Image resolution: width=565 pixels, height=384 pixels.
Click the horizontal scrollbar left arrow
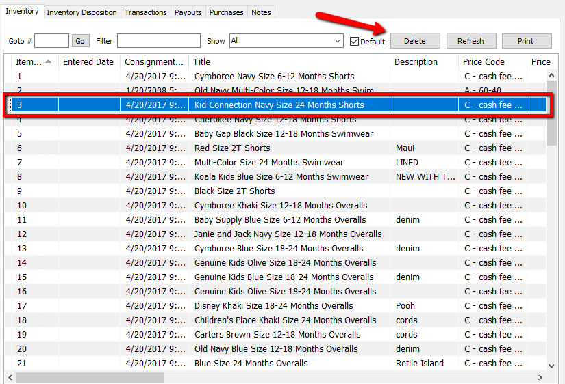[10, 377]
